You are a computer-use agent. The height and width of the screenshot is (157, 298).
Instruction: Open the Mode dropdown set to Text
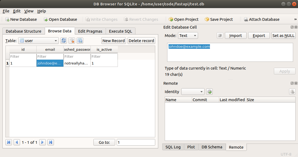188,36
